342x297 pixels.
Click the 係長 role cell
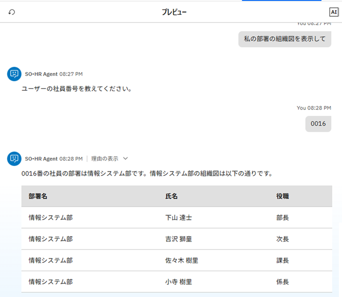pos(283,282)
